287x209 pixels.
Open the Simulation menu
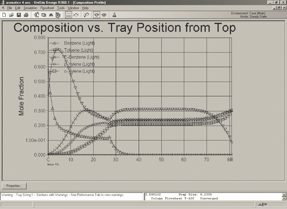pos(30,8)
